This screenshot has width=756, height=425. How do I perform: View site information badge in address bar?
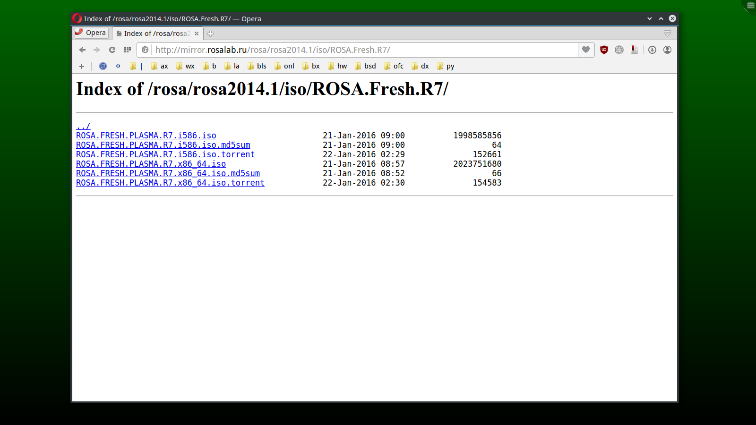[x=145, y=50]
